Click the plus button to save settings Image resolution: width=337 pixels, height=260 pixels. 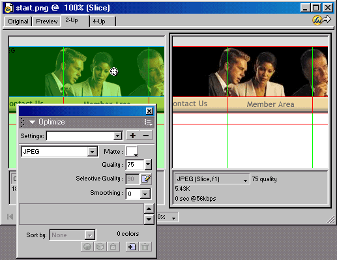(x=132, y=136)
